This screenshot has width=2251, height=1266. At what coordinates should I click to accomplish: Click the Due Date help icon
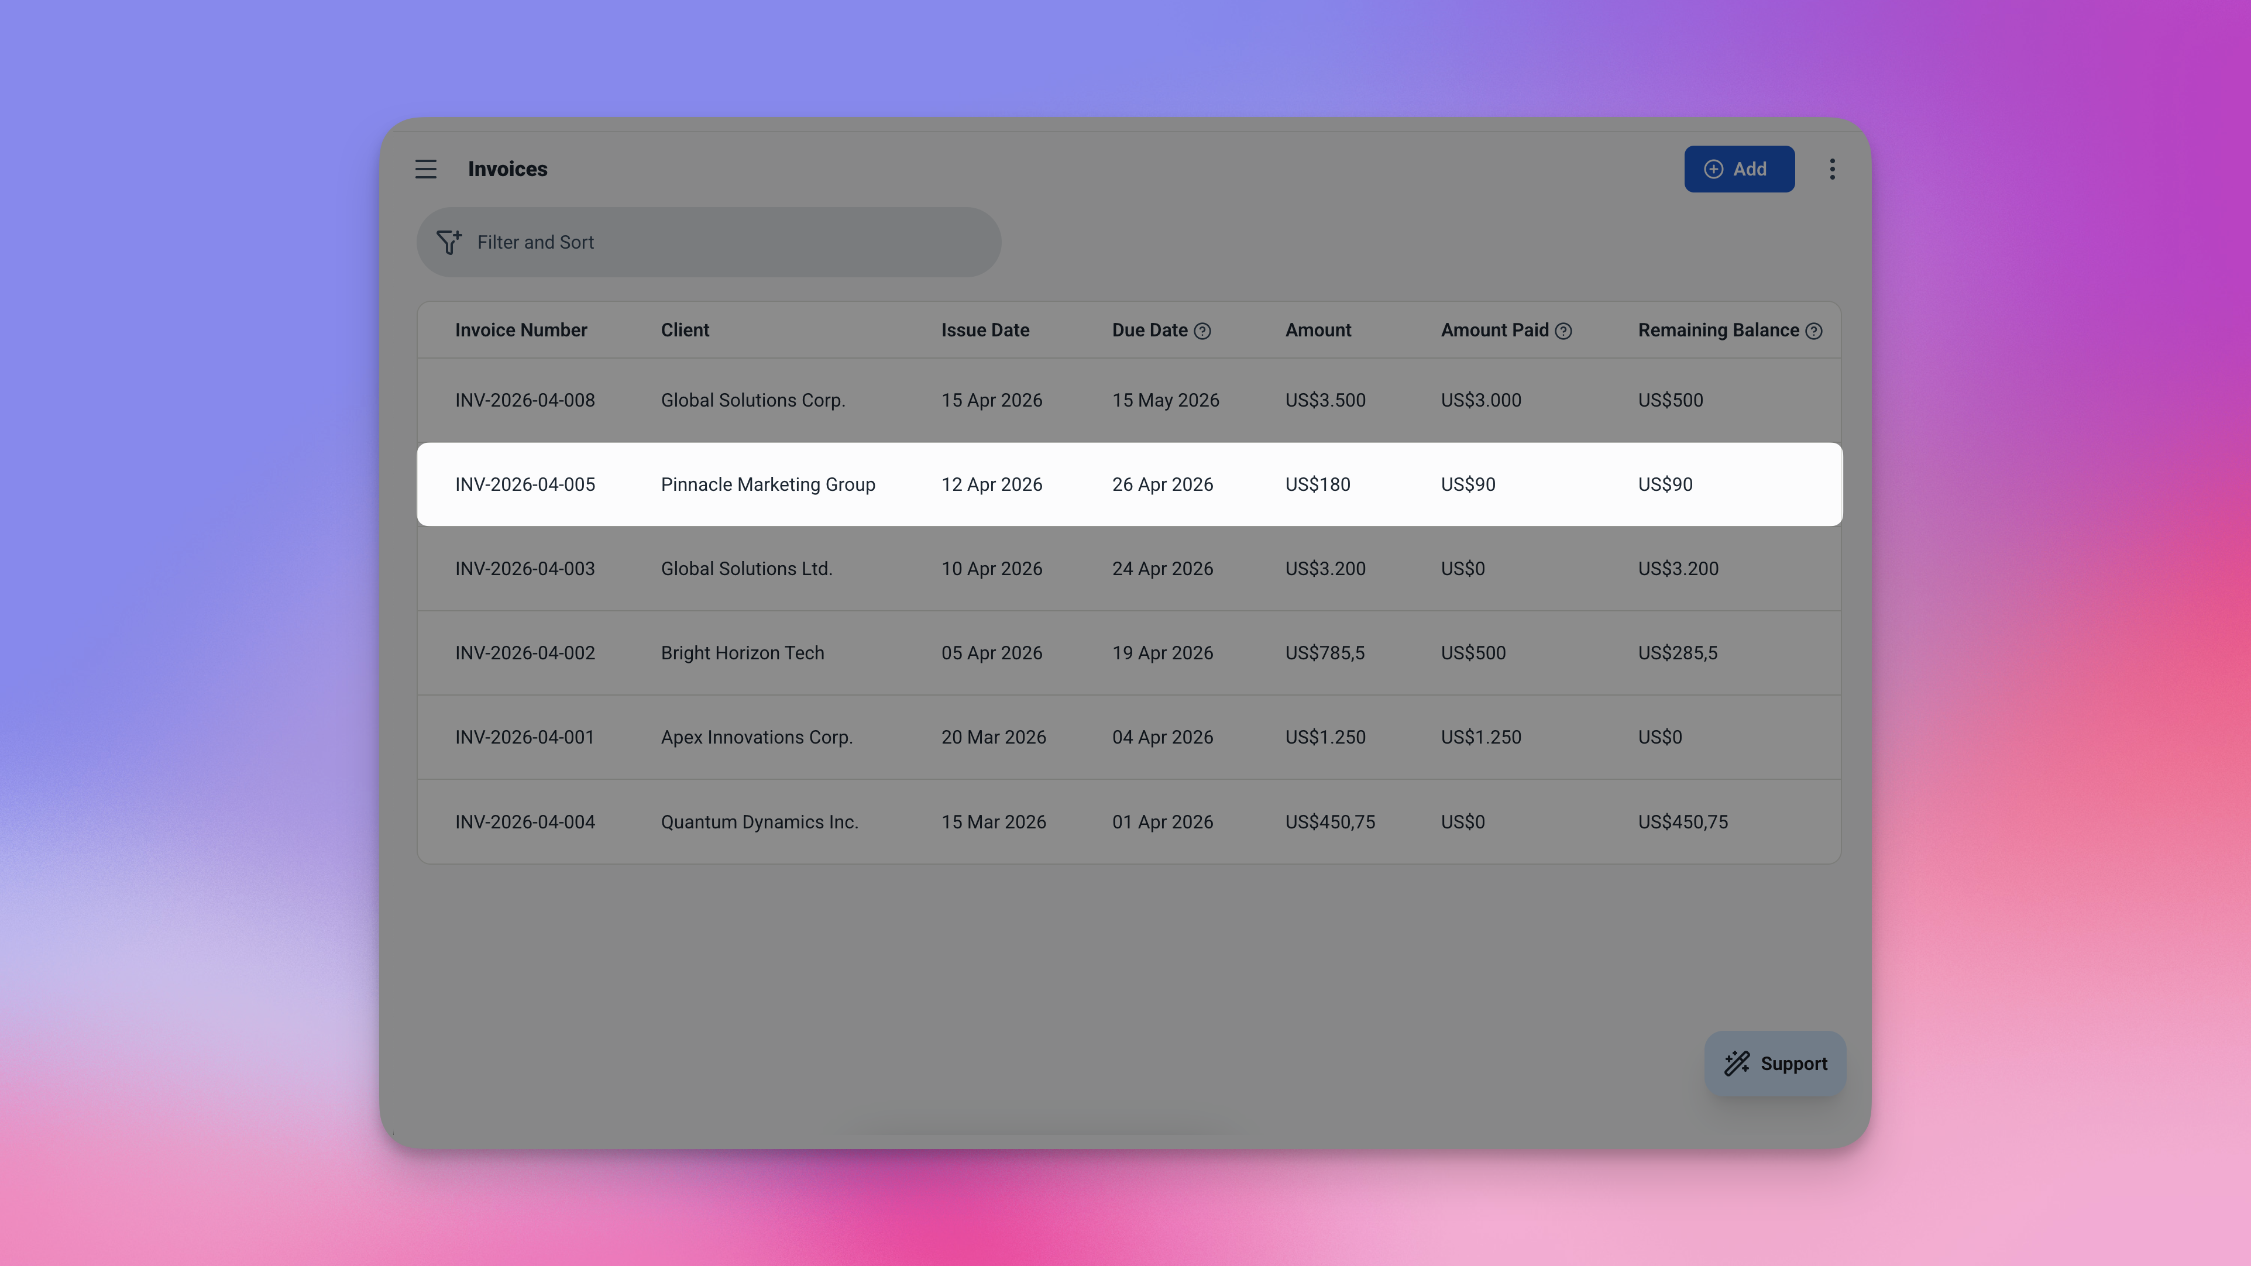point(1202,331)
